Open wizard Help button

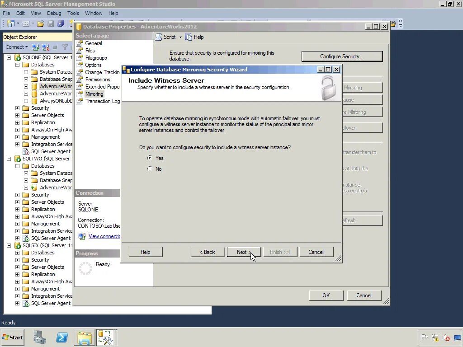[x=146, y=252]
